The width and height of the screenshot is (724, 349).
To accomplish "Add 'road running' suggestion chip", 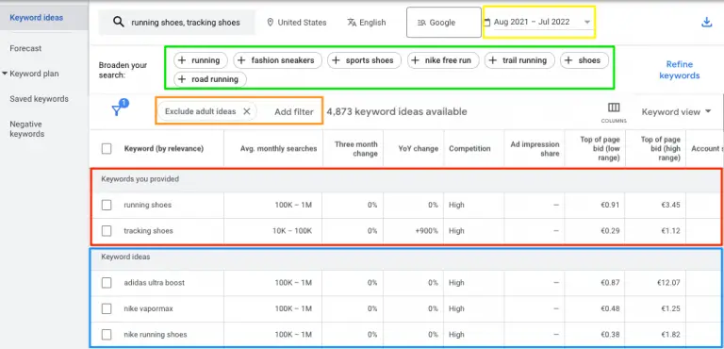I will (x=210, y=79).
